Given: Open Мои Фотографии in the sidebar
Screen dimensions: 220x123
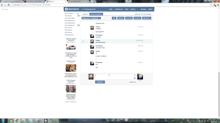Looking at the screenshot, I should click(69, 18).
